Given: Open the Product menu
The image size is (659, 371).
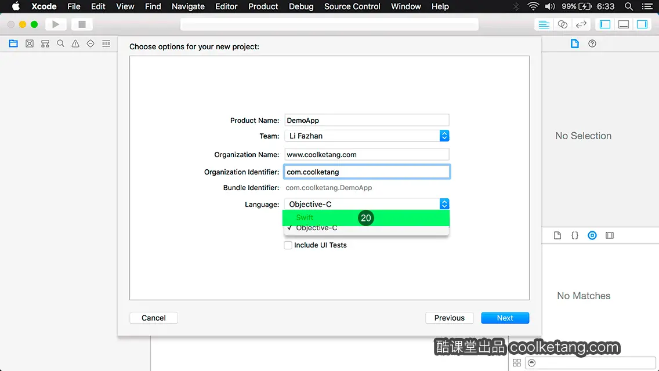Looking at the screenshot, I should tap(263, 6).
